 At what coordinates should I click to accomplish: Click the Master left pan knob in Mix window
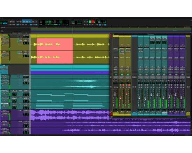(115, 81)
